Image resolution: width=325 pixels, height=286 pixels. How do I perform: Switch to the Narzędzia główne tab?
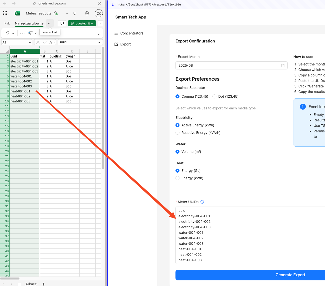(x=29, y=23)
